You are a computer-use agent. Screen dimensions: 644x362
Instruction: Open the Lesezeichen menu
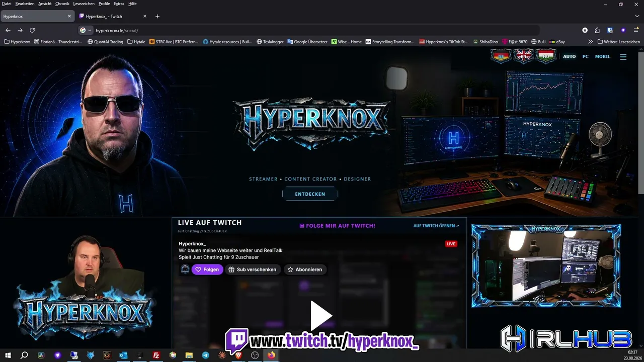point(84,4)
